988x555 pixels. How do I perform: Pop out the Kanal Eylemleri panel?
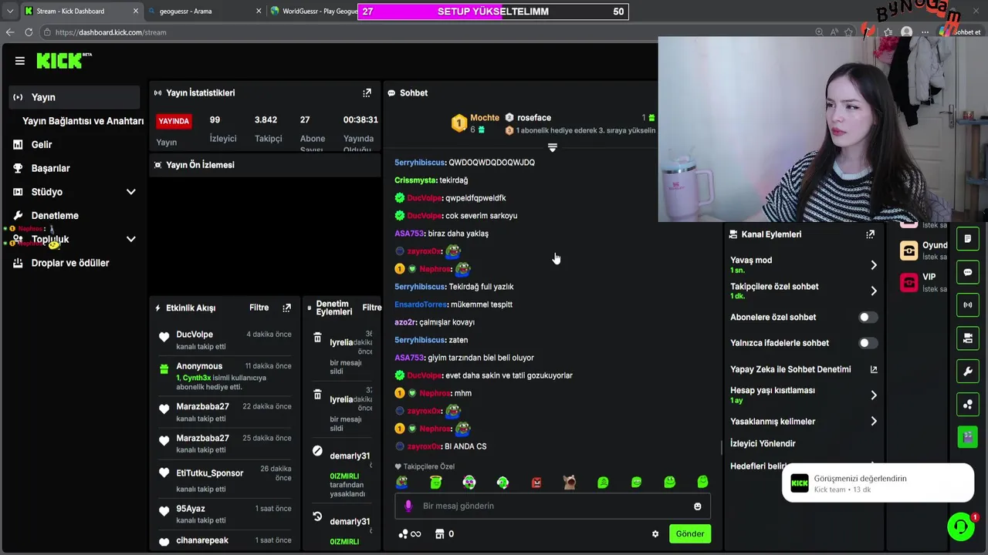(870, 234)
